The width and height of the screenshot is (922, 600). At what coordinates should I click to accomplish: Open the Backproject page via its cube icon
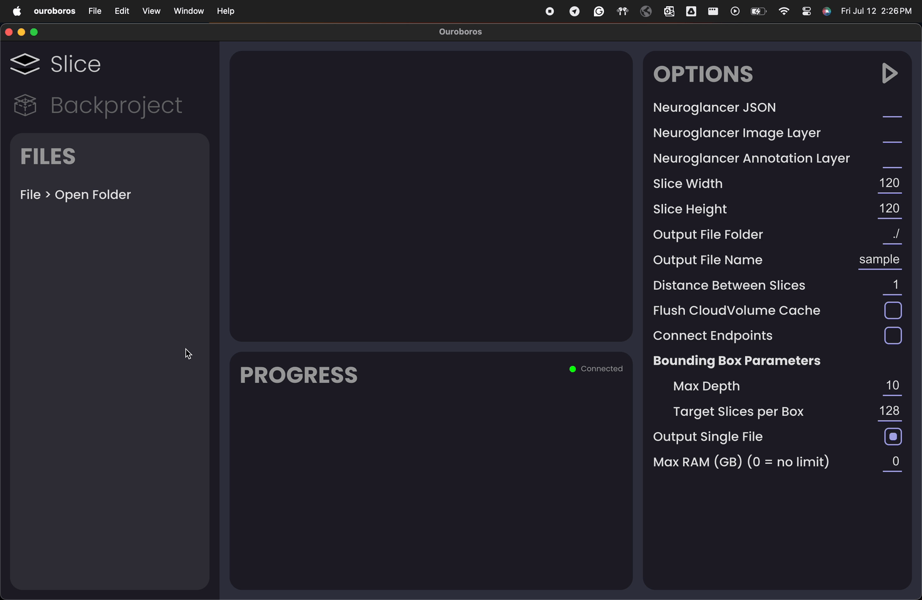click(x=25, y=105)
